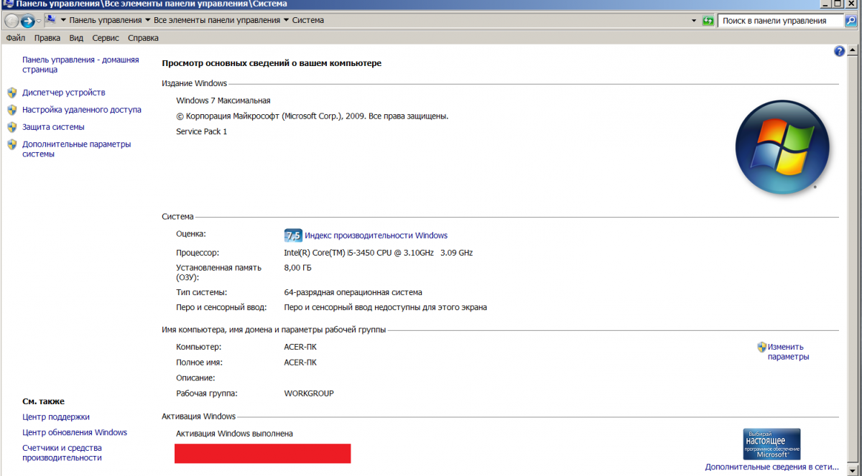This screenshot has width=862, height=476.
Task: Click Перо и сенсорный ввод недоступны text
Action: [386, 307]
